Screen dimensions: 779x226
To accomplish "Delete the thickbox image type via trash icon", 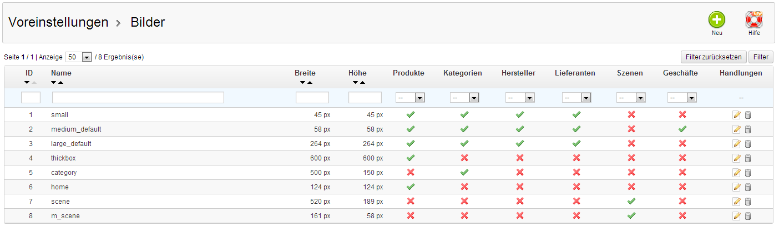I will point(747,158).
